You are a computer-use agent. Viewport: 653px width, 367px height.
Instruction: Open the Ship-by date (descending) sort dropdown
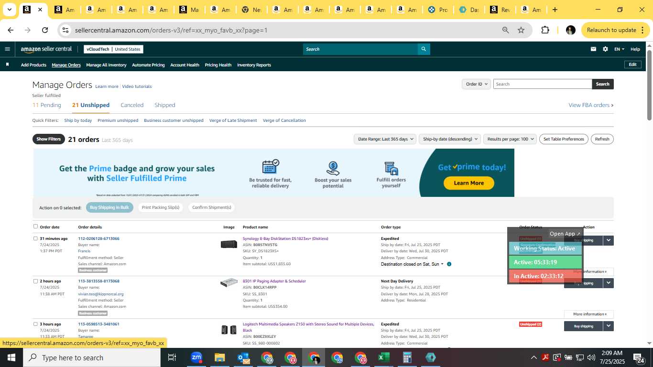(449, 139)
